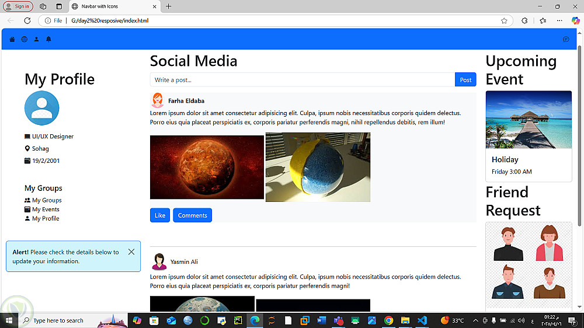Select the Navbar with Icons tab
Image resolution: width=584 pixels, height=328 pixels.
pos(114,6)
